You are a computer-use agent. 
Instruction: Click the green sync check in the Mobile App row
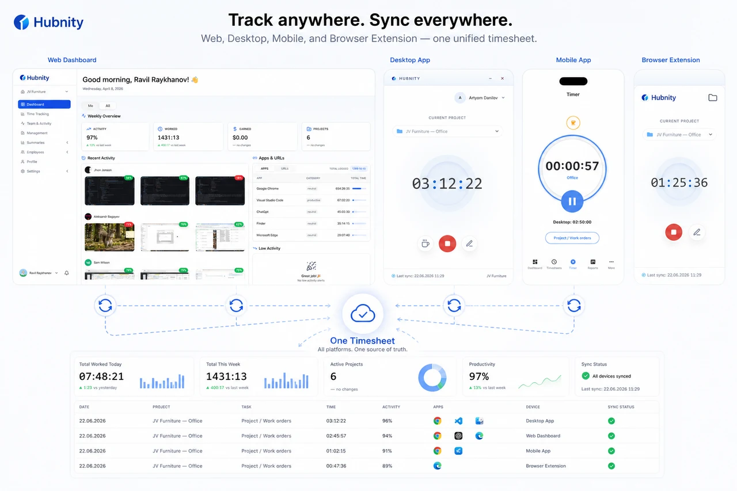pos(611,451)
